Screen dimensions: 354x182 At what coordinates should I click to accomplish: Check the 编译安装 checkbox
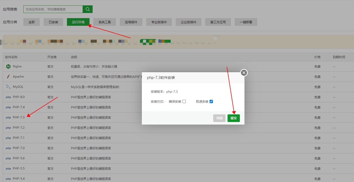point(184,101)
